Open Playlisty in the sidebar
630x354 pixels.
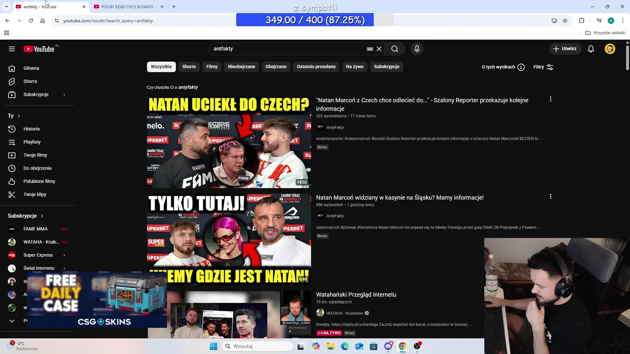[x=39, y=142]
